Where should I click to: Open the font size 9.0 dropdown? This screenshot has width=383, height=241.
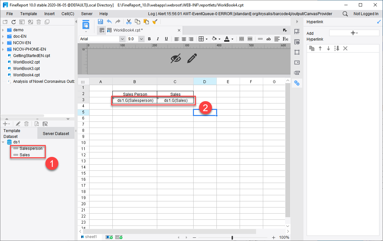tap(135, 39)
